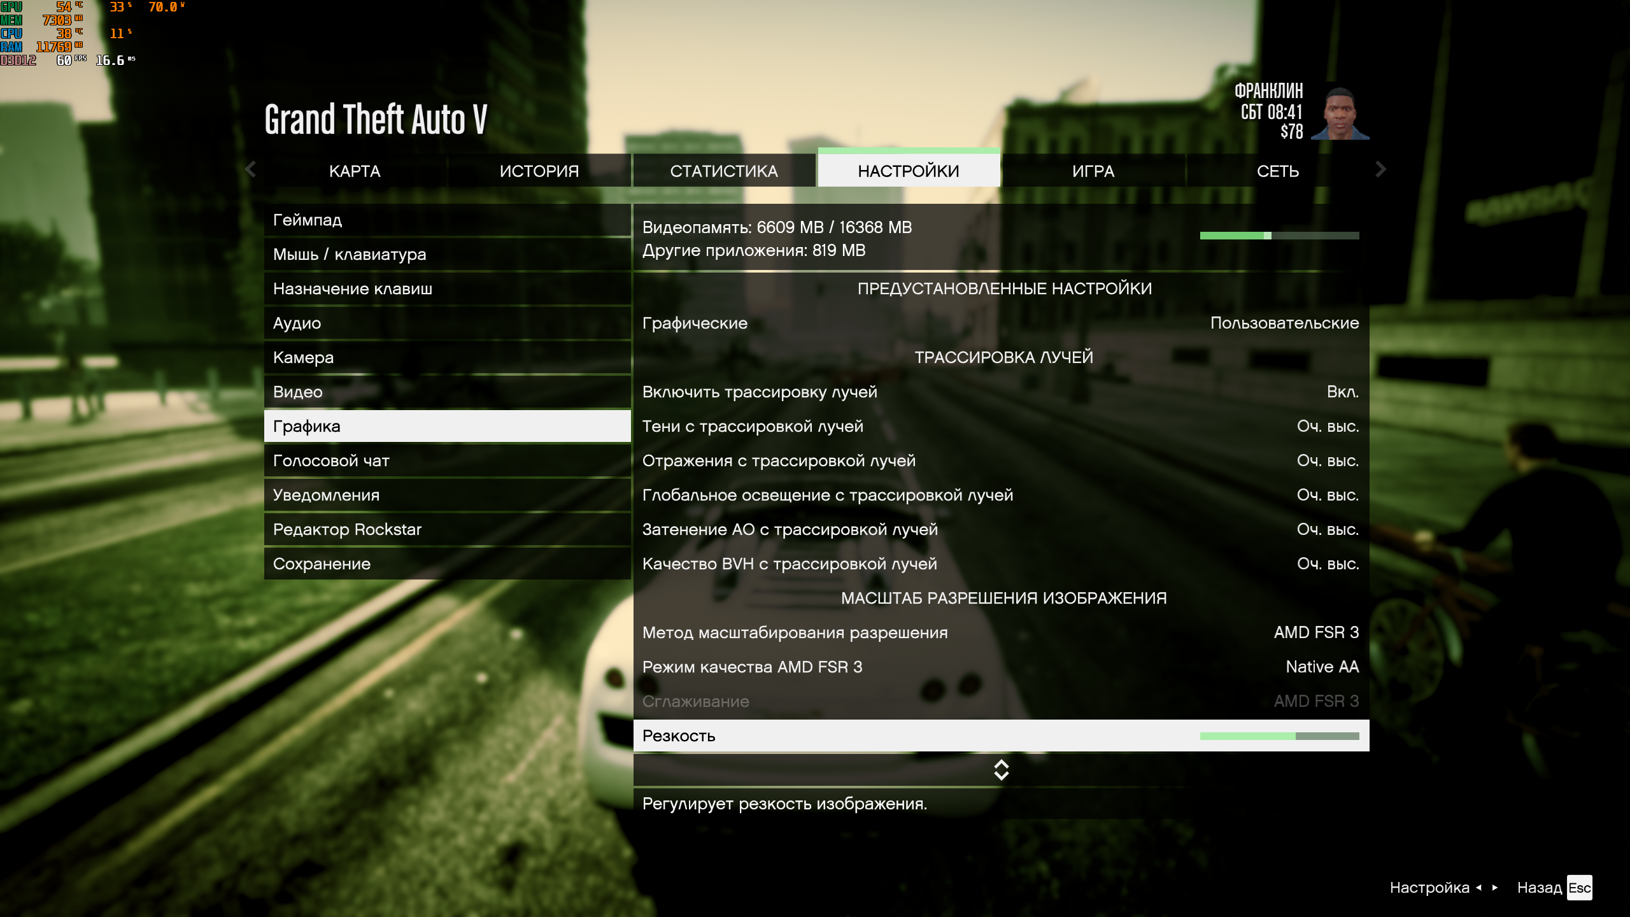Click the Esc key back icon
This screenshot has width=1630, height=917.
point(1580,888)
